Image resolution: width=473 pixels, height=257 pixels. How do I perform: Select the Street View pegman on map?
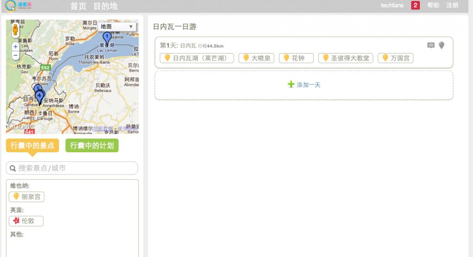tap(15, 30)
